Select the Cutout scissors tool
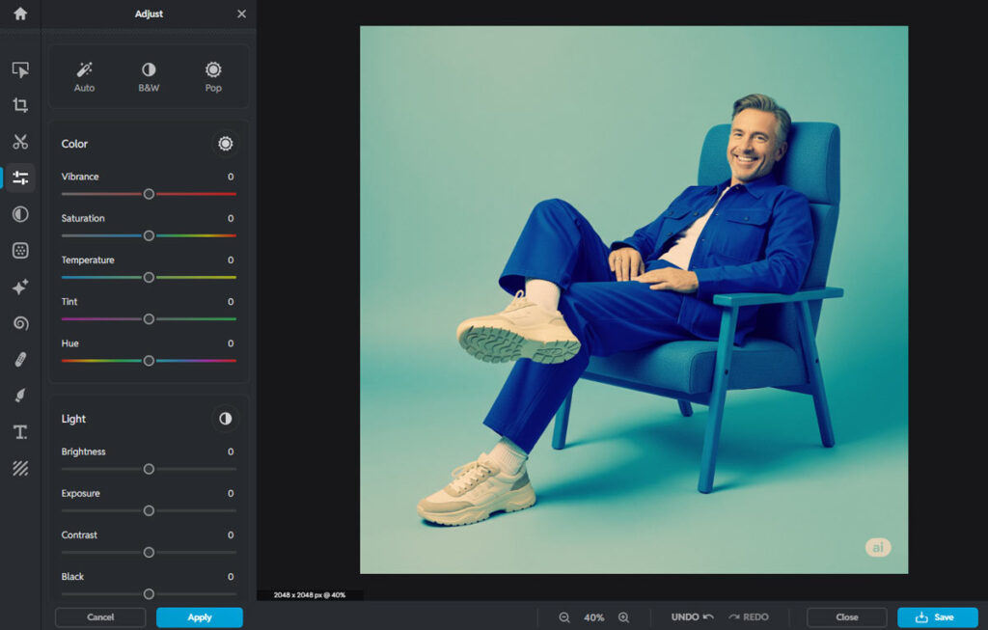This screenshot has width=988, height=630. click(x=20, y=142)
